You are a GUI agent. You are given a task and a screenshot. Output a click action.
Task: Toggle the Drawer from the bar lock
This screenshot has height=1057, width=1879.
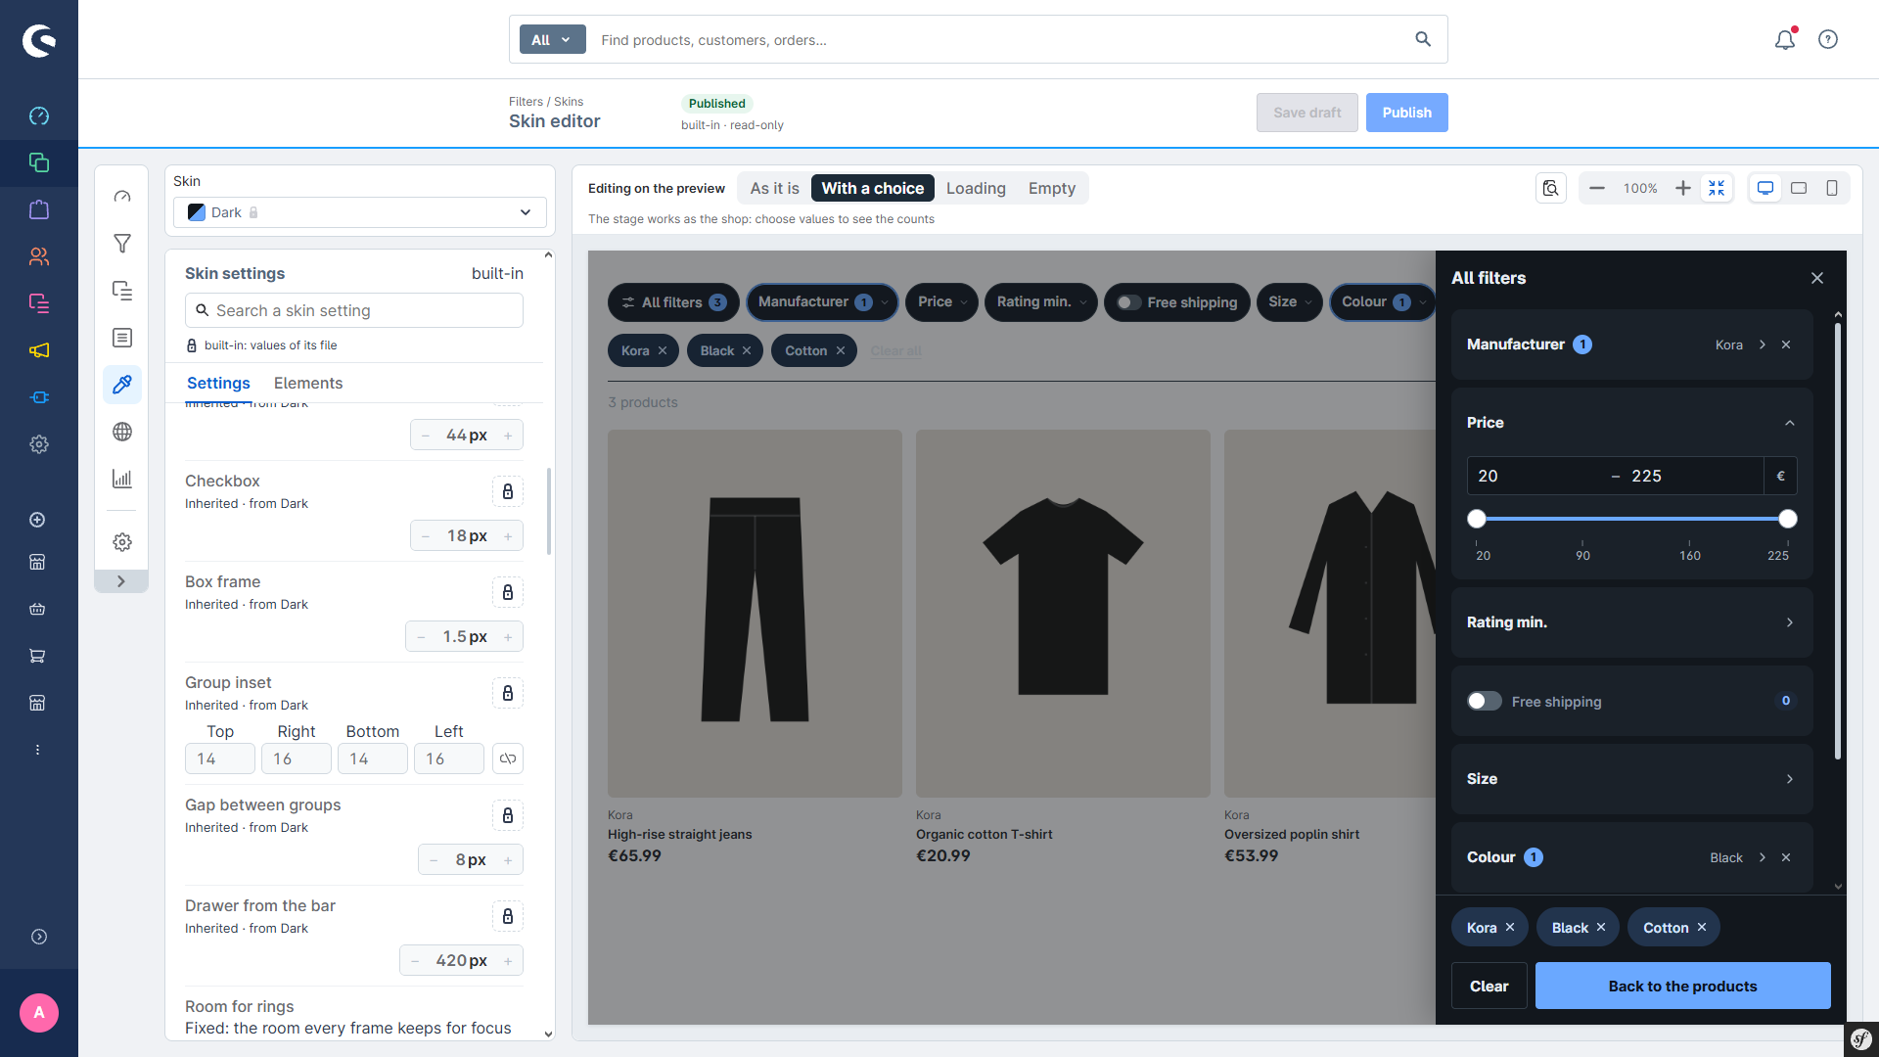coord(508,916)
